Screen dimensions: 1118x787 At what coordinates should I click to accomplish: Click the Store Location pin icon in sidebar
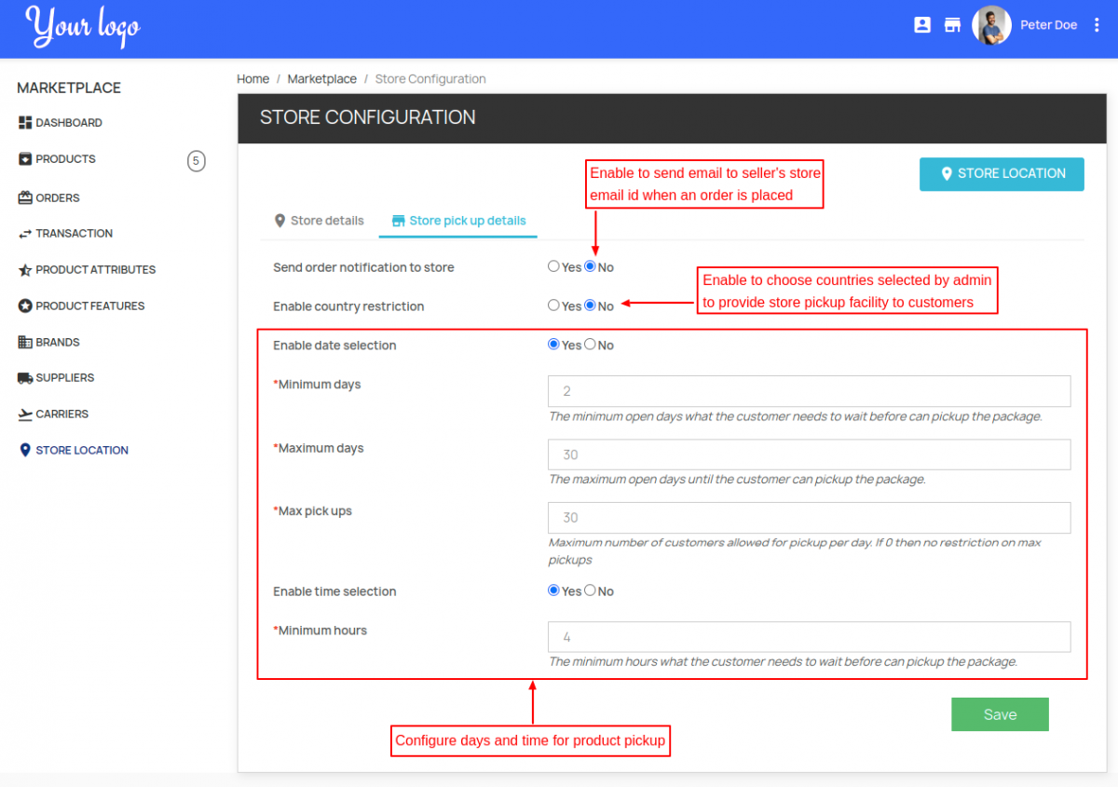point(25,450)
